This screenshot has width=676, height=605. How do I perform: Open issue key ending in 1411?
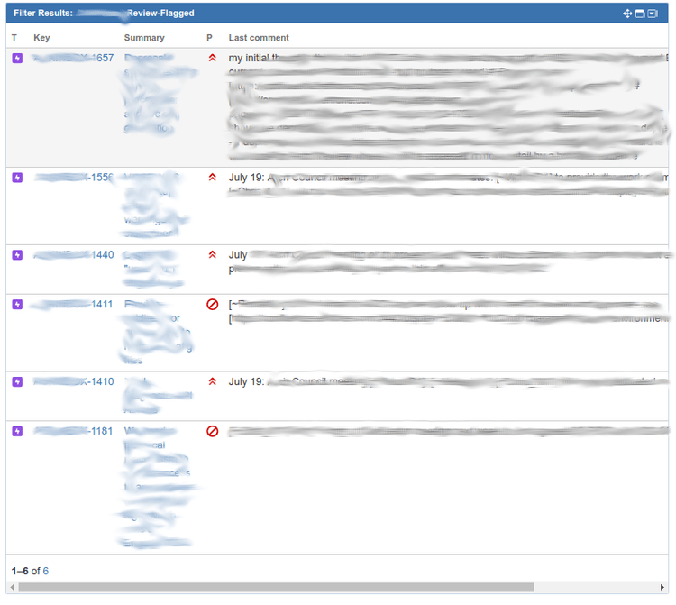pos(72,305)
